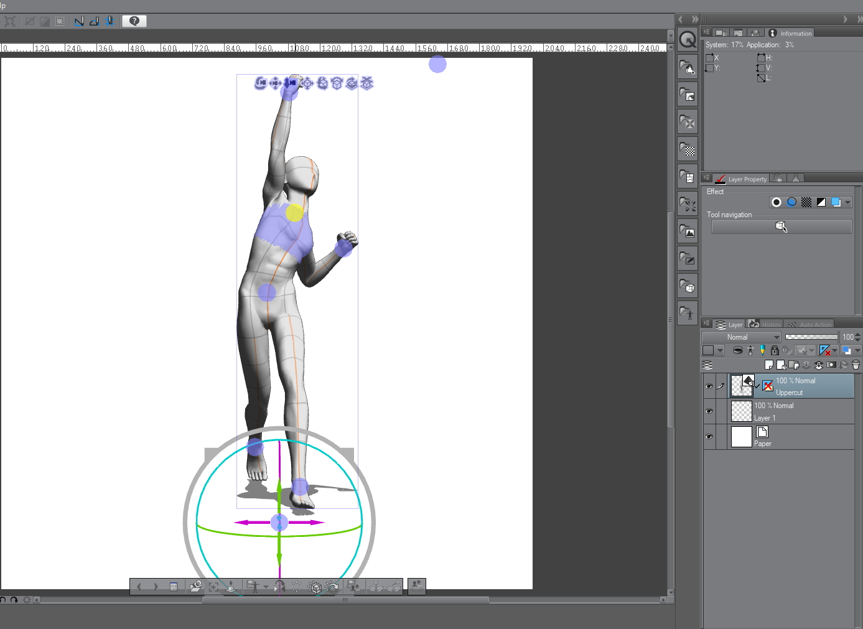Toggle Clip to Layer Below icon
This screenshot has width=863, height=629.
pos(737,351)
